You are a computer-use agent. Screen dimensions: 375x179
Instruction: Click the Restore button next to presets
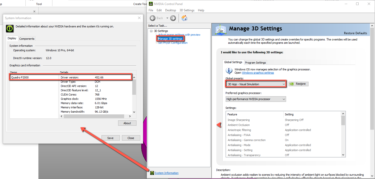click(298, 84)
